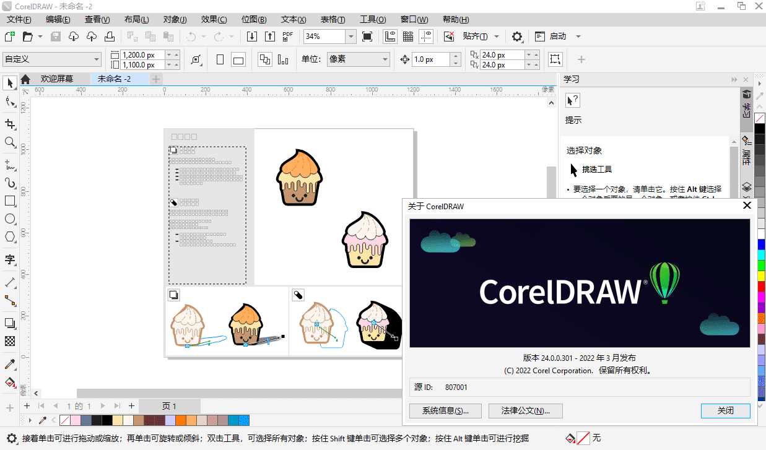Click the horizontal scrollbar below the canvas
This screenshot has width=766, height=450.
(238, 393)
